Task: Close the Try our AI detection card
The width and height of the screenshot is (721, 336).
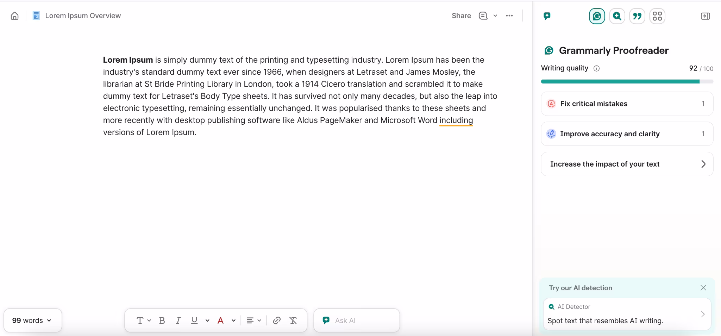Action: [703, 288]
